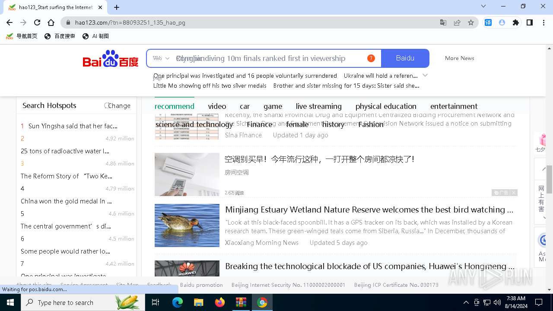
Task: Select the video tab
Action: click(x=217, y=106)
